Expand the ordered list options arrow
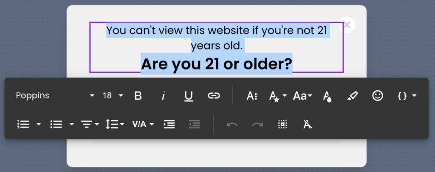The width and height of the screenshot is (435, 172). tap(39, 124)
